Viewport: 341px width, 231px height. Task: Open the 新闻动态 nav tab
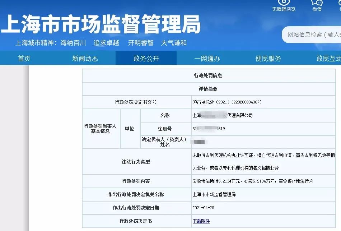point(85,58)
